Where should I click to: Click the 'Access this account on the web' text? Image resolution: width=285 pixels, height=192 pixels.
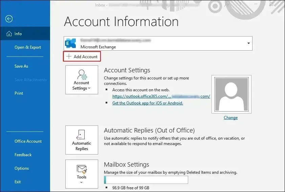coord(141,90)
